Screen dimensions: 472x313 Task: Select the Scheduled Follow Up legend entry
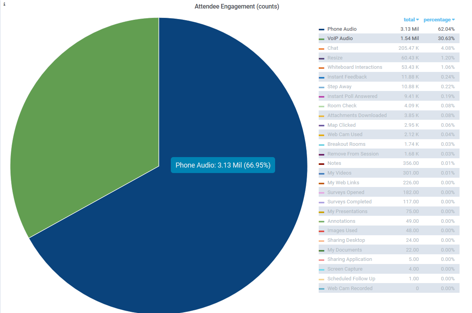pyautogui.click(x=351, y=279)
